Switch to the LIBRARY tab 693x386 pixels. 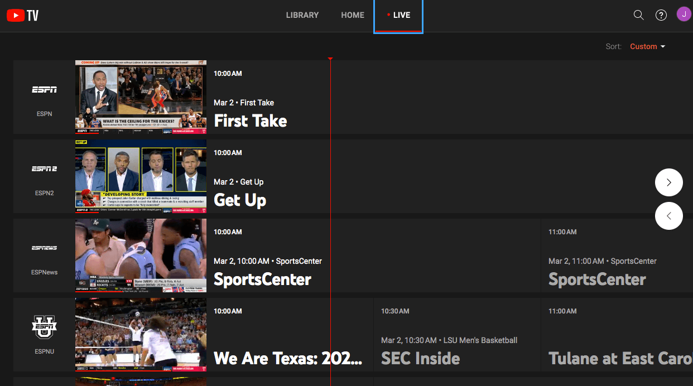coord(302,15)
